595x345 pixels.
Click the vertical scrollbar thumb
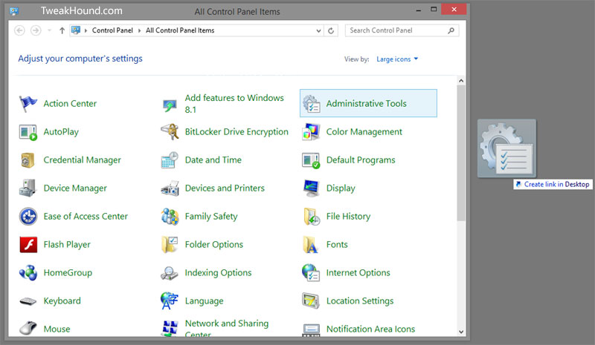[461, 153]
